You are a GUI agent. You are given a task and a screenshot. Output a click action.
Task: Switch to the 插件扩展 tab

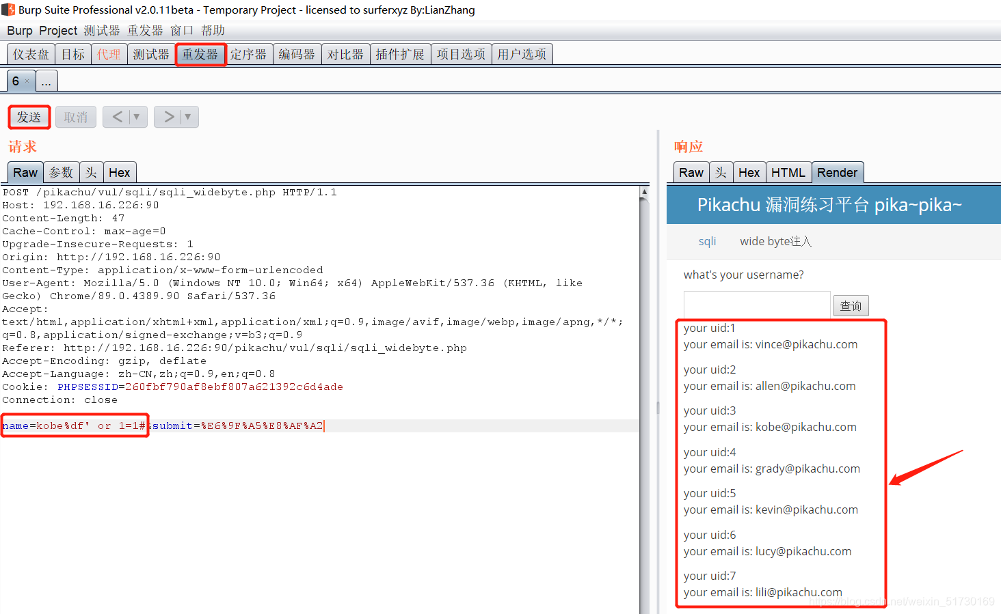point(400,54)
